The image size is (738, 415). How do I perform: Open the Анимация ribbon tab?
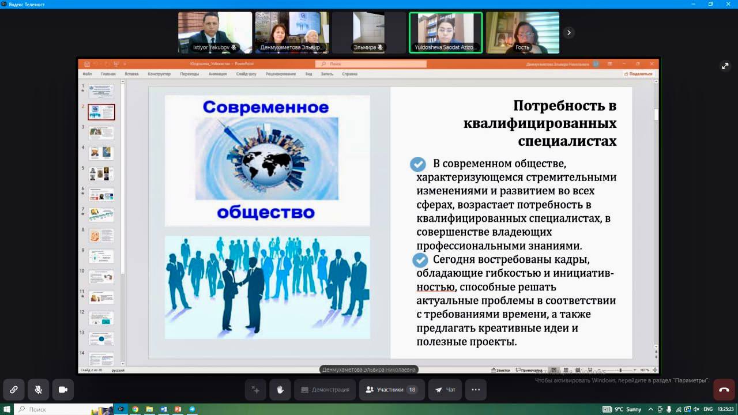217,74
